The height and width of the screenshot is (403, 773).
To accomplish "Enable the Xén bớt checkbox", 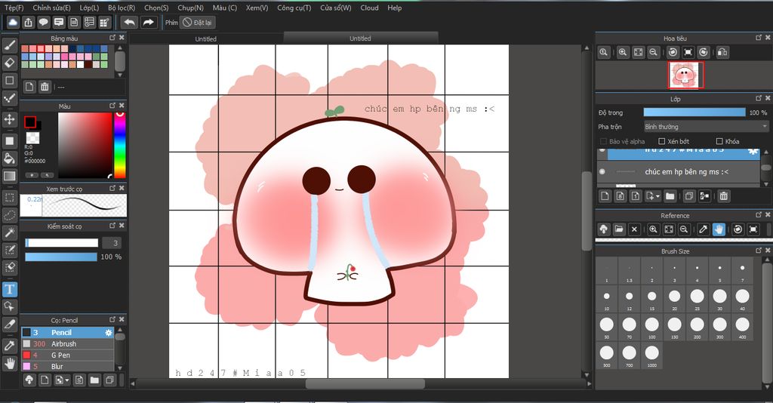I will [x=662, y=141].
